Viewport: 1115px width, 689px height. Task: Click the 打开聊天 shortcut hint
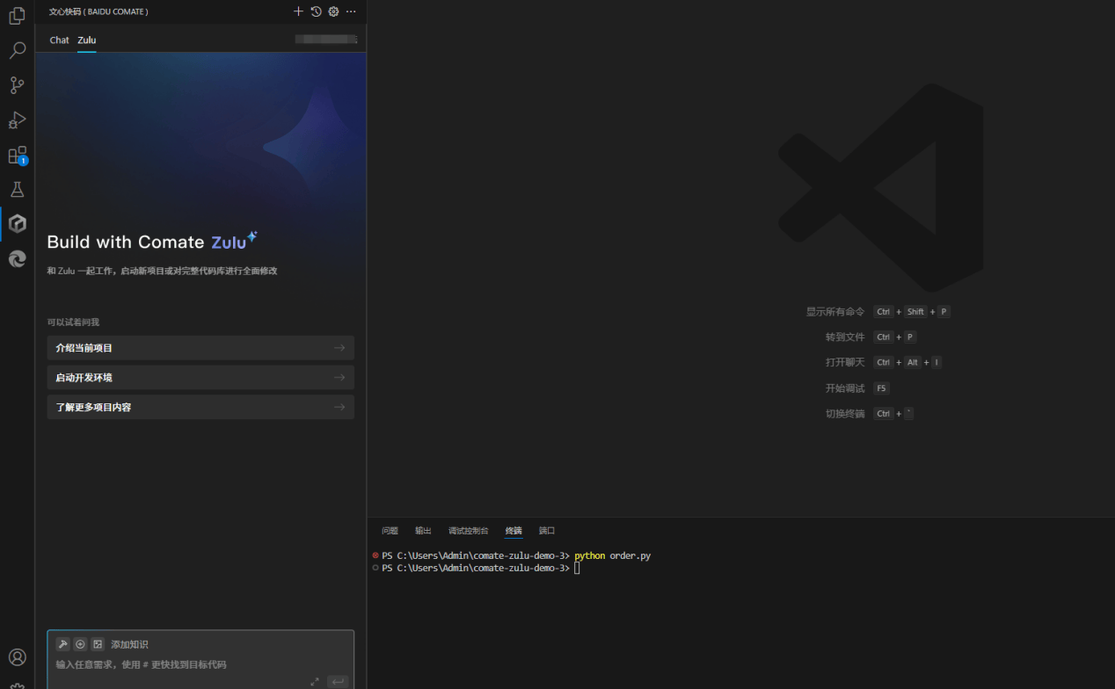point(845,362)
